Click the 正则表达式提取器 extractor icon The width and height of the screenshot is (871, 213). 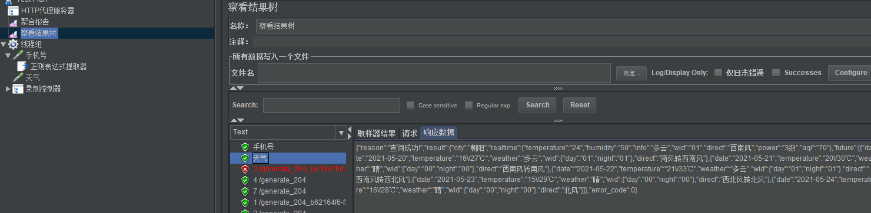pos(22,66)
